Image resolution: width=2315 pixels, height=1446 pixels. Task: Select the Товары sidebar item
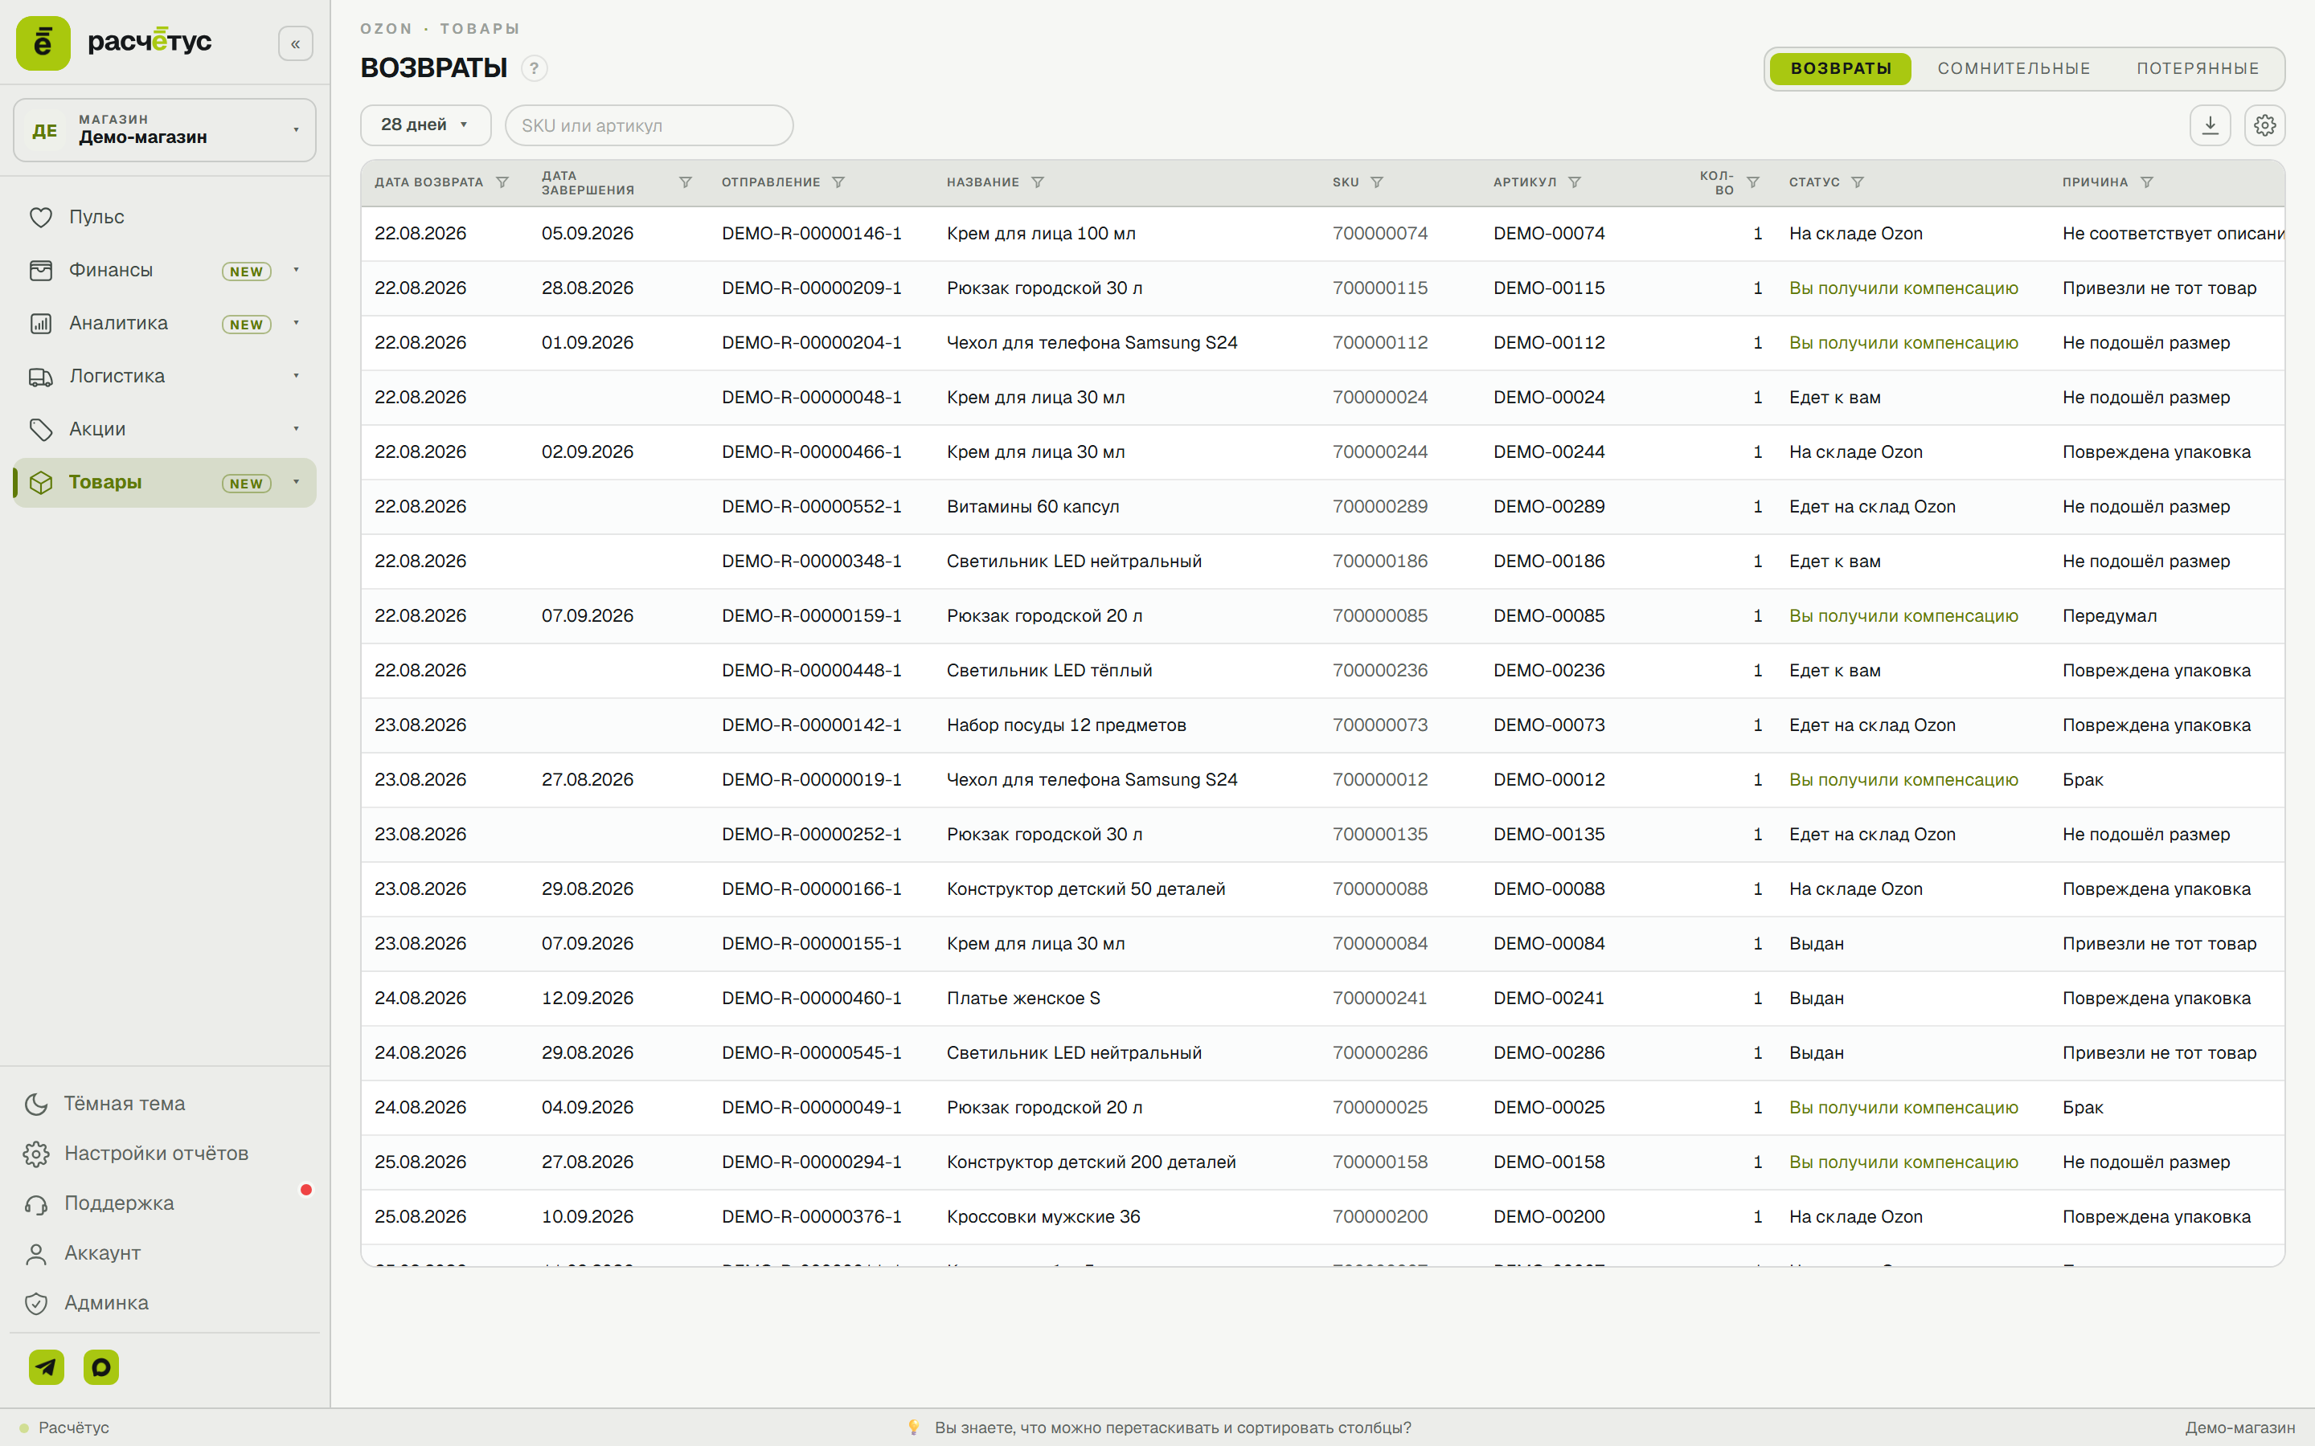coord(165,483)
